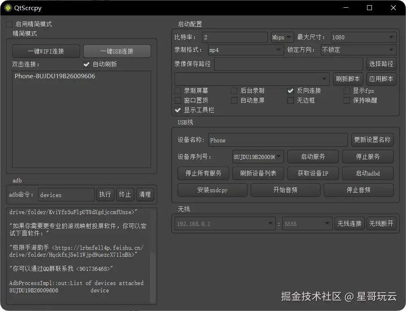Click 更新设置名称 button
The height and width of the screenshot is (311, 406).
372,140
